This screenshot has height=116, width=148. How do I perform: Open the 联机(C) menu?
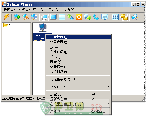click(x=9, y=10)
